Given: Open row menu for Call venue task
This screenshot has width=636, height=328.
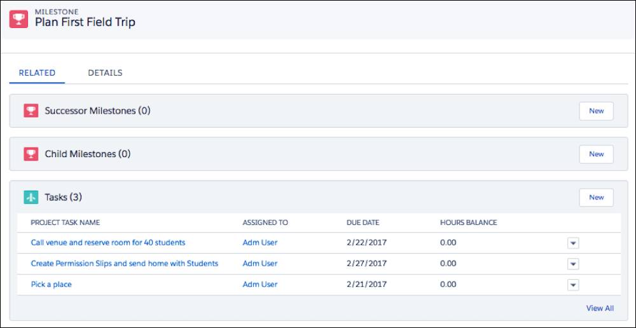Looking at the screenshot, I should [x=573, y=243].
